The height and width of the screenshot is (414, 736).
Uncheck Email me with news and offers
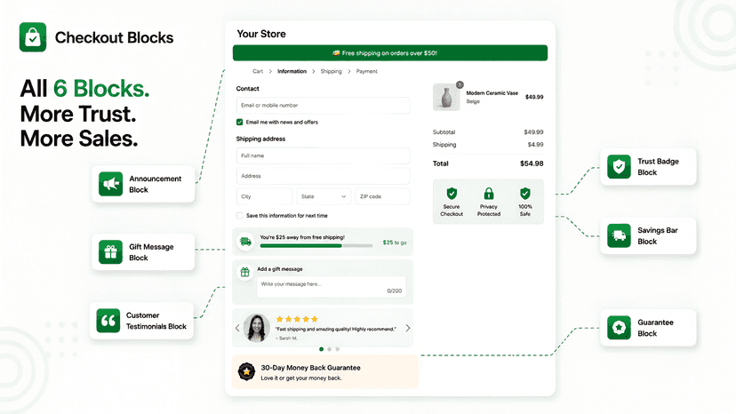pyautogui.click(x=239, y=122)
